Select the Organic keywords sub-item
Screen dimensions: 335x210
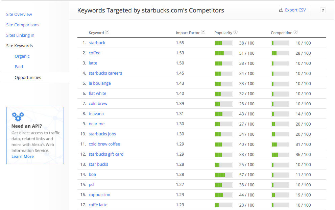point(22,56)
